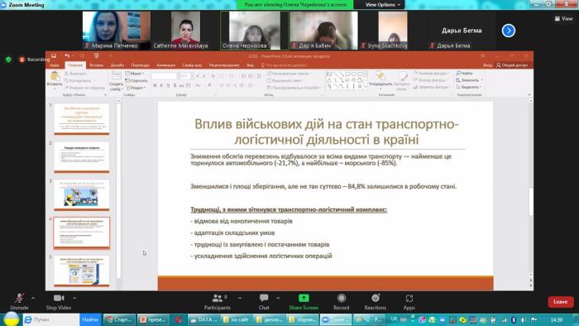The width and height of the screenshot is (579, 326).
Task: Open the Заменить dropdown
Action: click(469, 80)
